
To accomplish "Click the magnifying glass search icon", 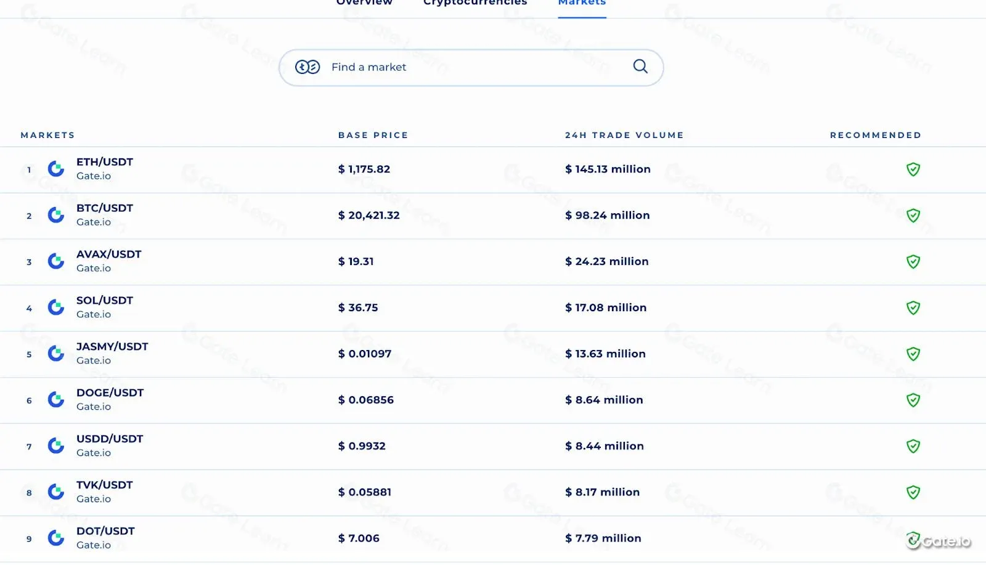I will click(640, 67).
